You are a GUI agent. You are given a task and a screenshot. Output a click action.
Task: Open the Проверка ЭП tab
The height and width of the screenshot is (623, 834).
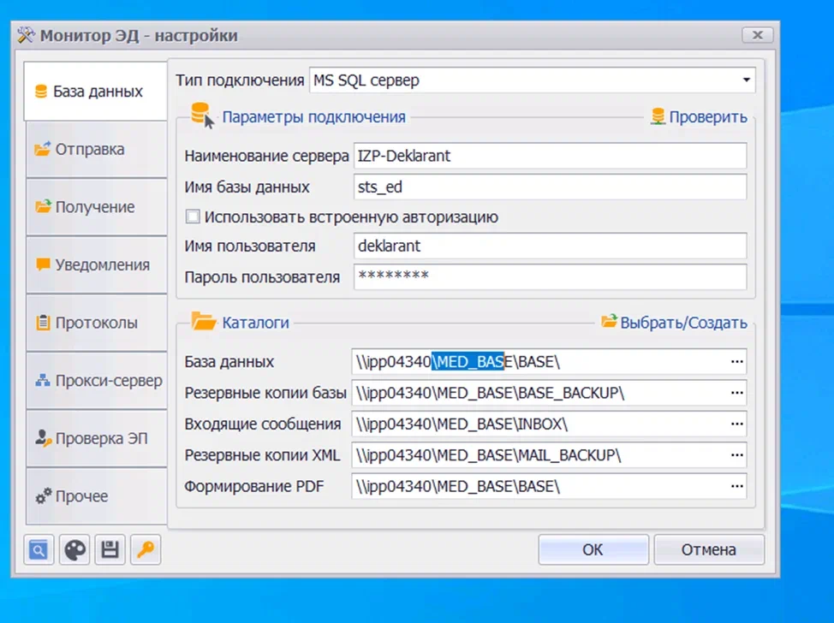pyautogui.click(x=96, y=438)
